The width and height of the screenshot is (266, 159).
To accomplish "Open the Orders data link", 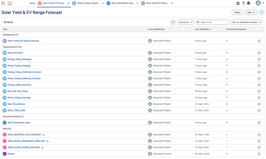I will click(x=11, y=154).
